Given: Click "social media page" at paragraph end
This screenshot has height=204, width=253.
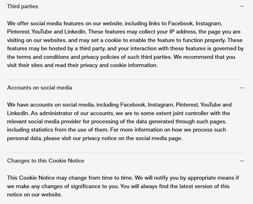Looking at the screenshot, I should click(161, 138).
